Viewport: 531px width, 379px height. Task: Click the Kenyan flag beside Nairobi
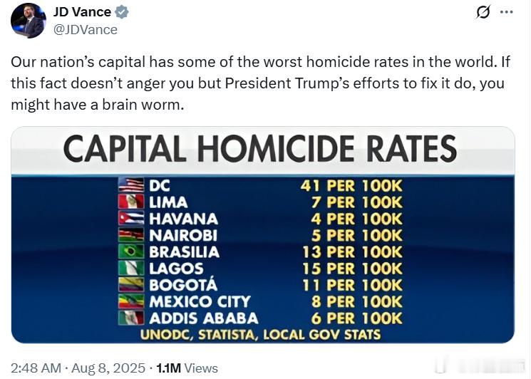click(x=131, y=235)
